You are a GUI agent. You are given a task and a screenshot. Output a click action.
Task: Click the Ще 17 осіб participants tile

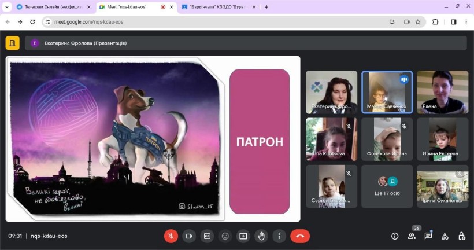point(388,186)
